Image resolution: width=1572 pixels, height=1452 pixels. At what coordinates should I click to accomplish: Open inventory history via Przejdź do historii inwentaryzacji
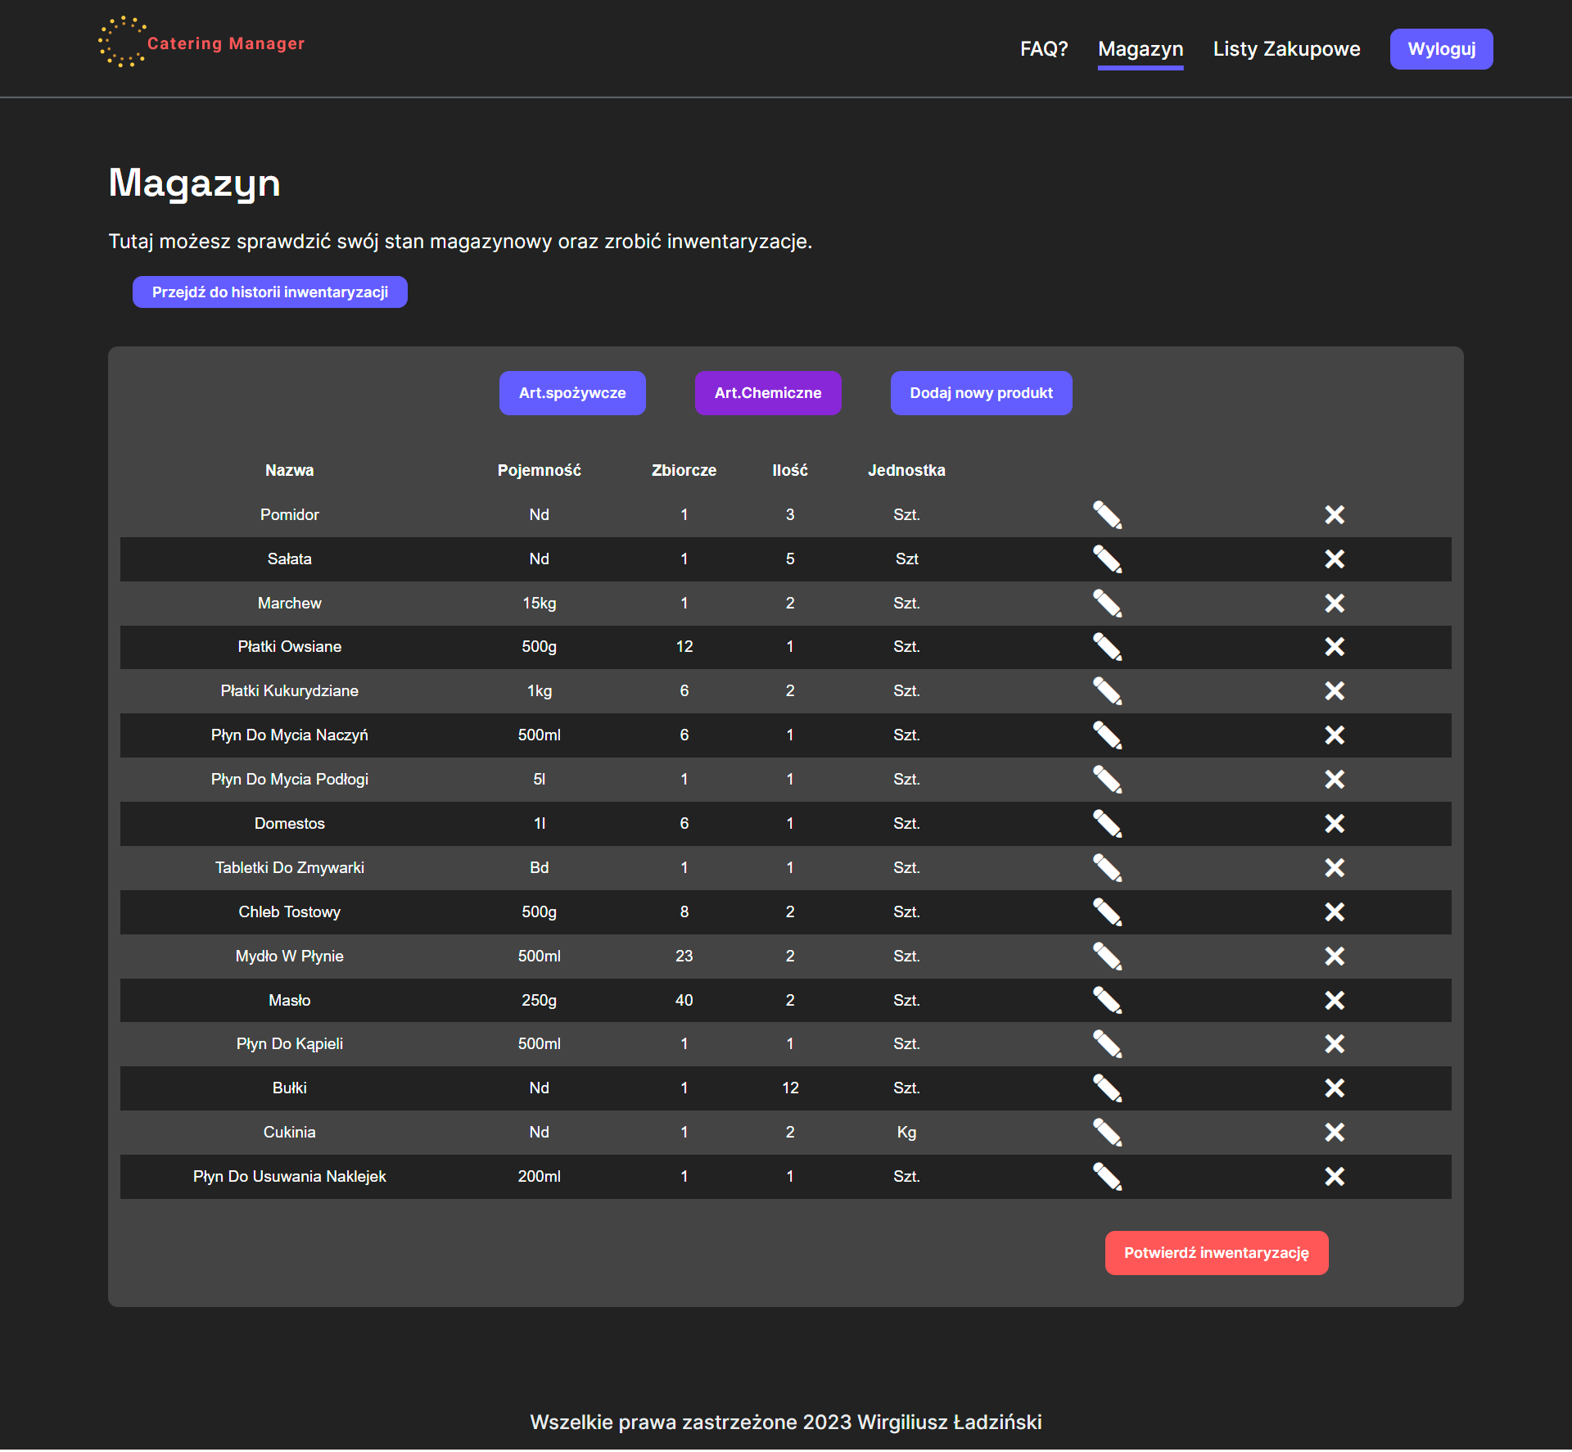[x=270, y=292]
